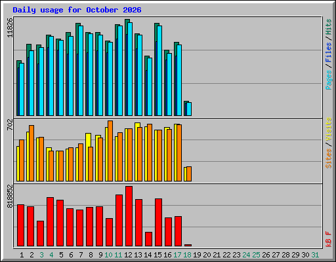This screenshot has height=262, width=336.
Task: Click the cyan bar for day 1
Action: 22,89
